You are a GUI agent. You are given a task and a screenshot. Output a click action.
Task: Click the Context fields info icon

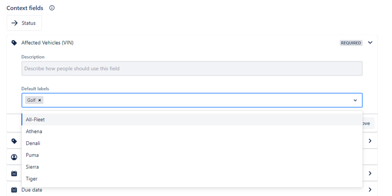pyautogui.click(x=52, y=8)
